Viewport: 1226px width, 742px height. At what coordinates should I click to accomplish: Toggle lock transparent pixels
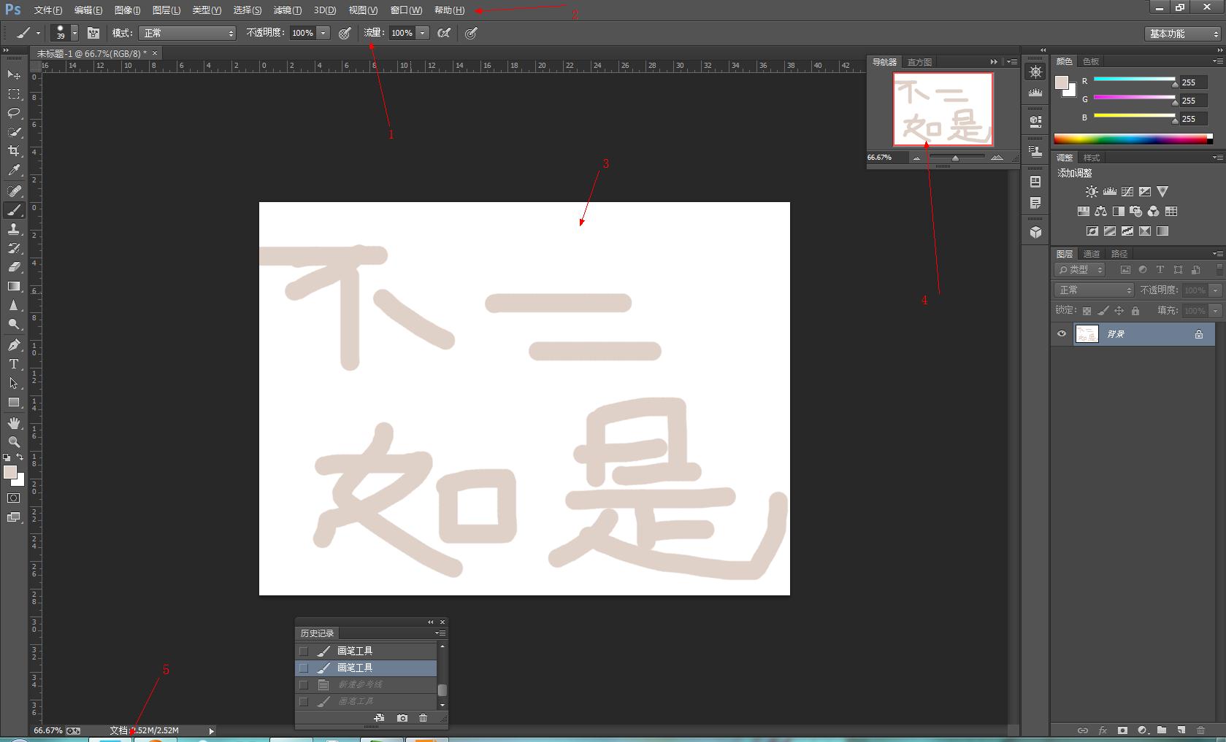click(1087, 311)
